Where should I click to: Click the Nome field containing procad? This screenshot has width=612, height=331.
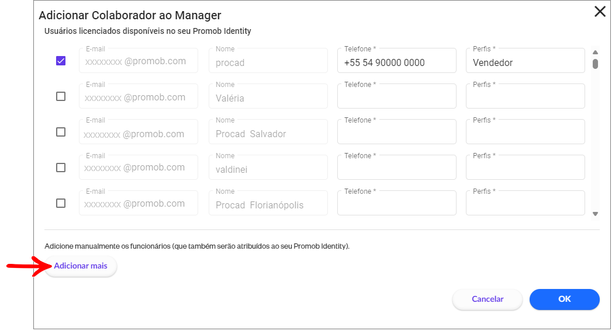tap(268, 61)
